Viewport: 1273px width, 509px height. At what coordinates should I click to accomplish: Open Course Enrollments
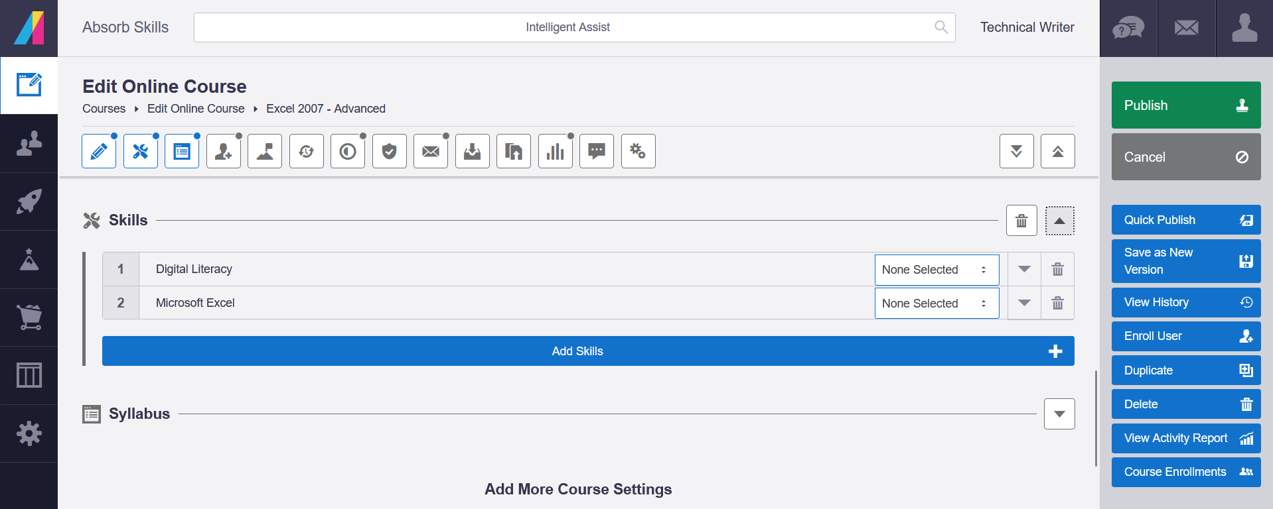(1186, 472)
